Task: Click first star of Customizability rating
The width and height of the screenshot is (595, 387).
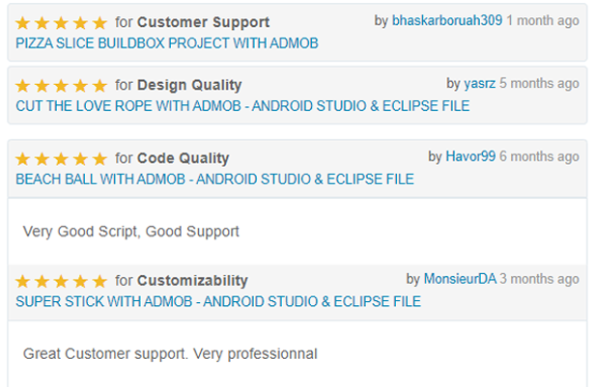Action: (x=24, y=281)
